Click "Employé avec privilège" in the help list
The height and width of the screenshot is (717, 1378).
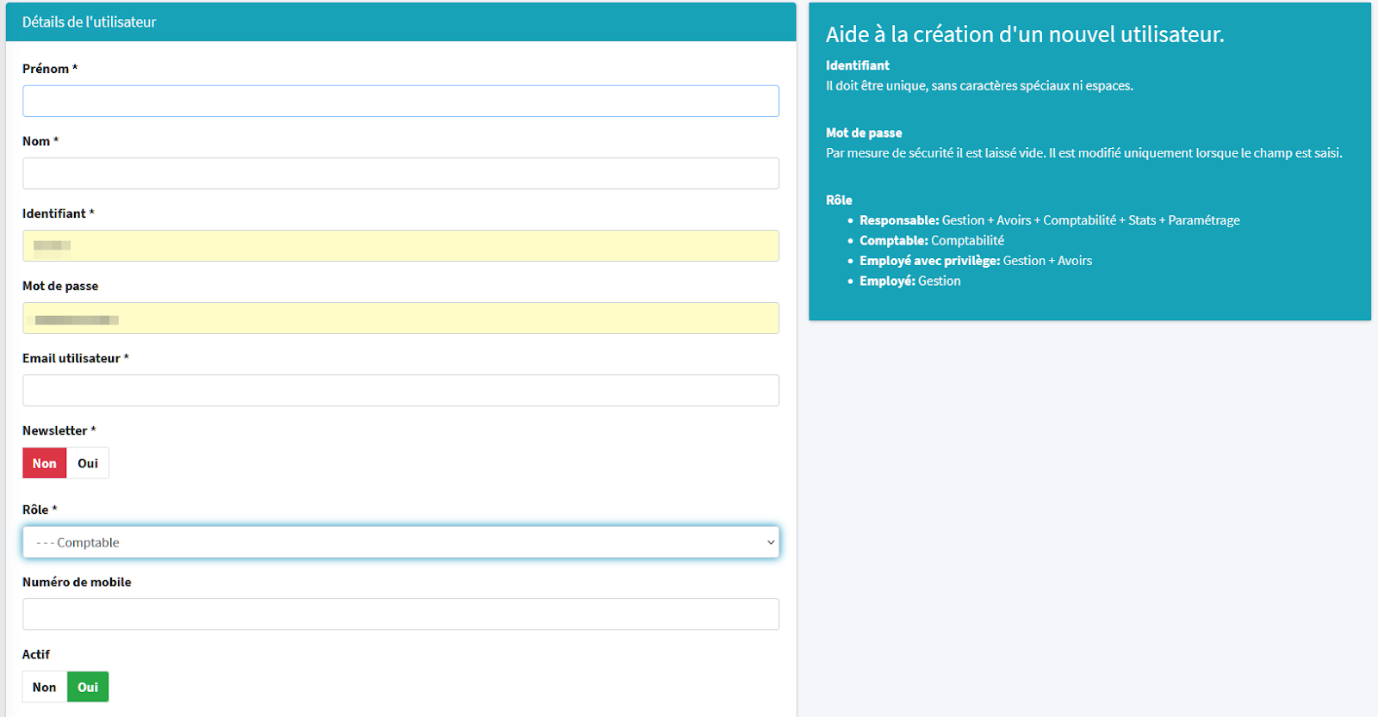[x=929, y=261]
